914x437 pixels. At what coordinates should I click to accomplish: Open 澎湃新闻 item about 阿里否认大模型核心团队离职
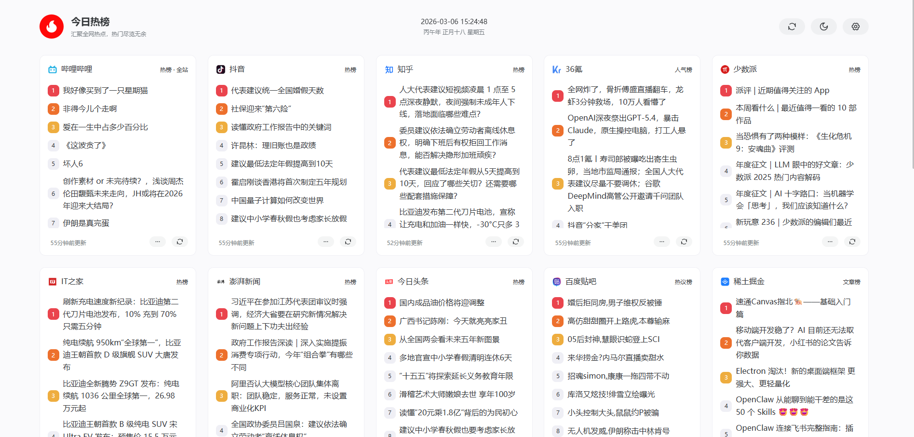click(x=289, y=396)
